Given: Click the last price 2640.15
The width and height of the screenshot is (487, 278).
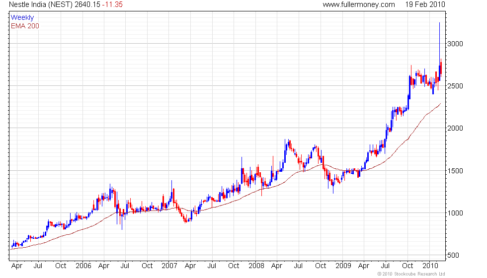Looking at the screenshot, I should click(87, 4).
